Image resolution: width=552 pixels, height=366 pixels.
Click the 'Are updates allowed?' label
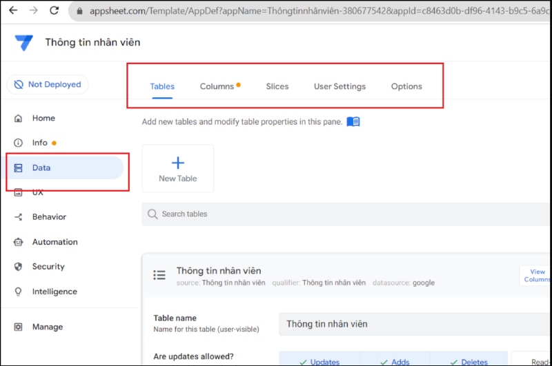pos(193,356)
